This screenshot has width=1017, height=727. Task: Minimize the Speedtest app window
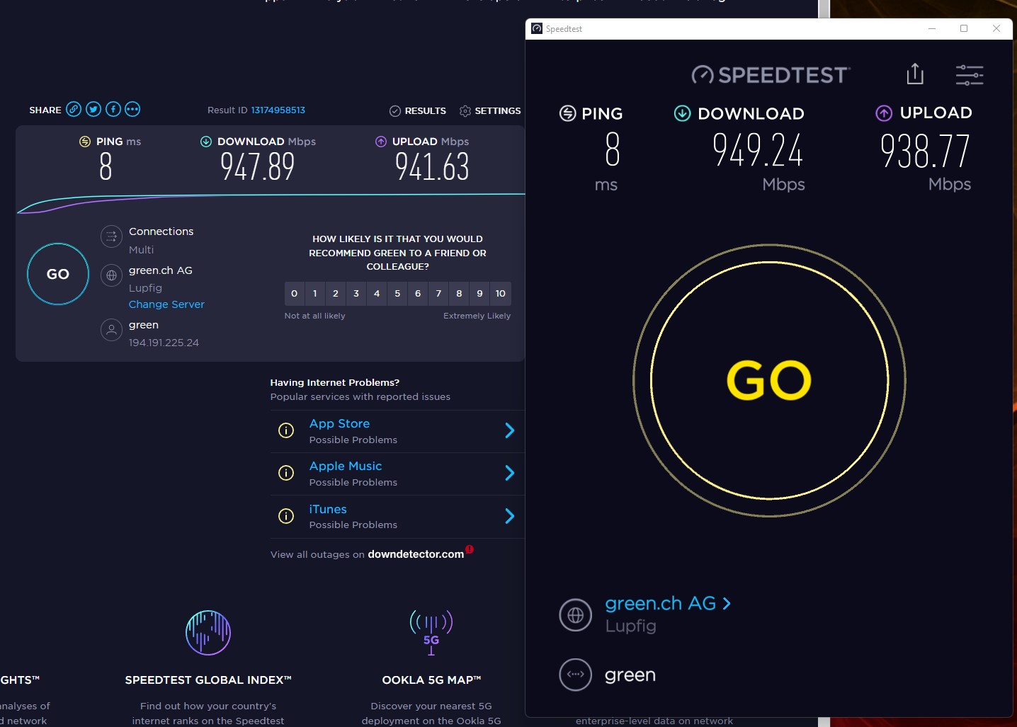pos(932,29)
